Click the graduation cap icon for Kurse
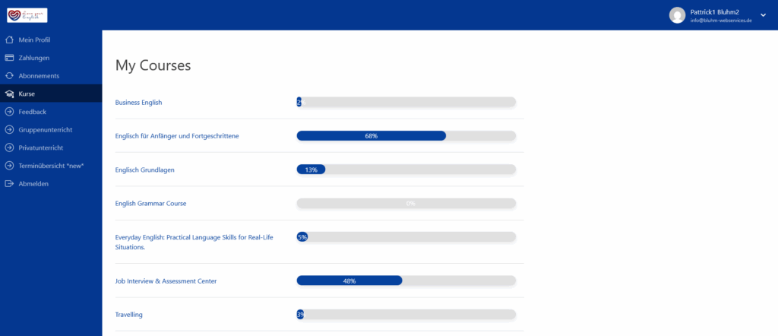The width and height of the screenshot is (778, 336). click(x=9, y=94)
